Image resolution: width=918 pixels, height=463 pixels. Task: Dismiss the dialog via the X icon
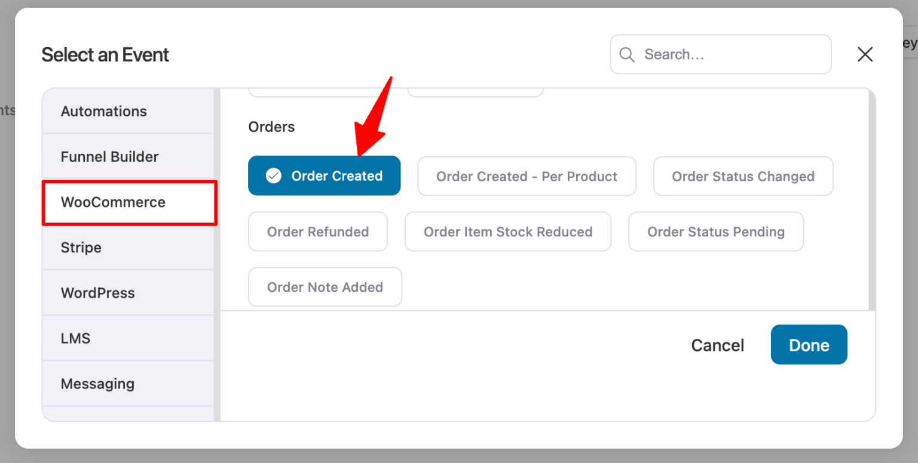tap(865, 54)
